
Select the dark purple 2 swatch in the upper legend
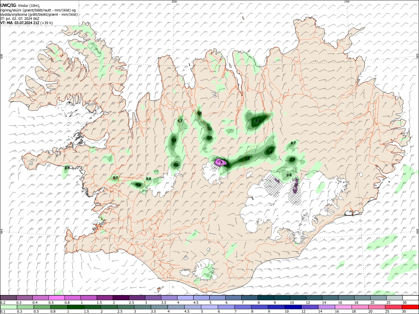[x=121, y=298]
